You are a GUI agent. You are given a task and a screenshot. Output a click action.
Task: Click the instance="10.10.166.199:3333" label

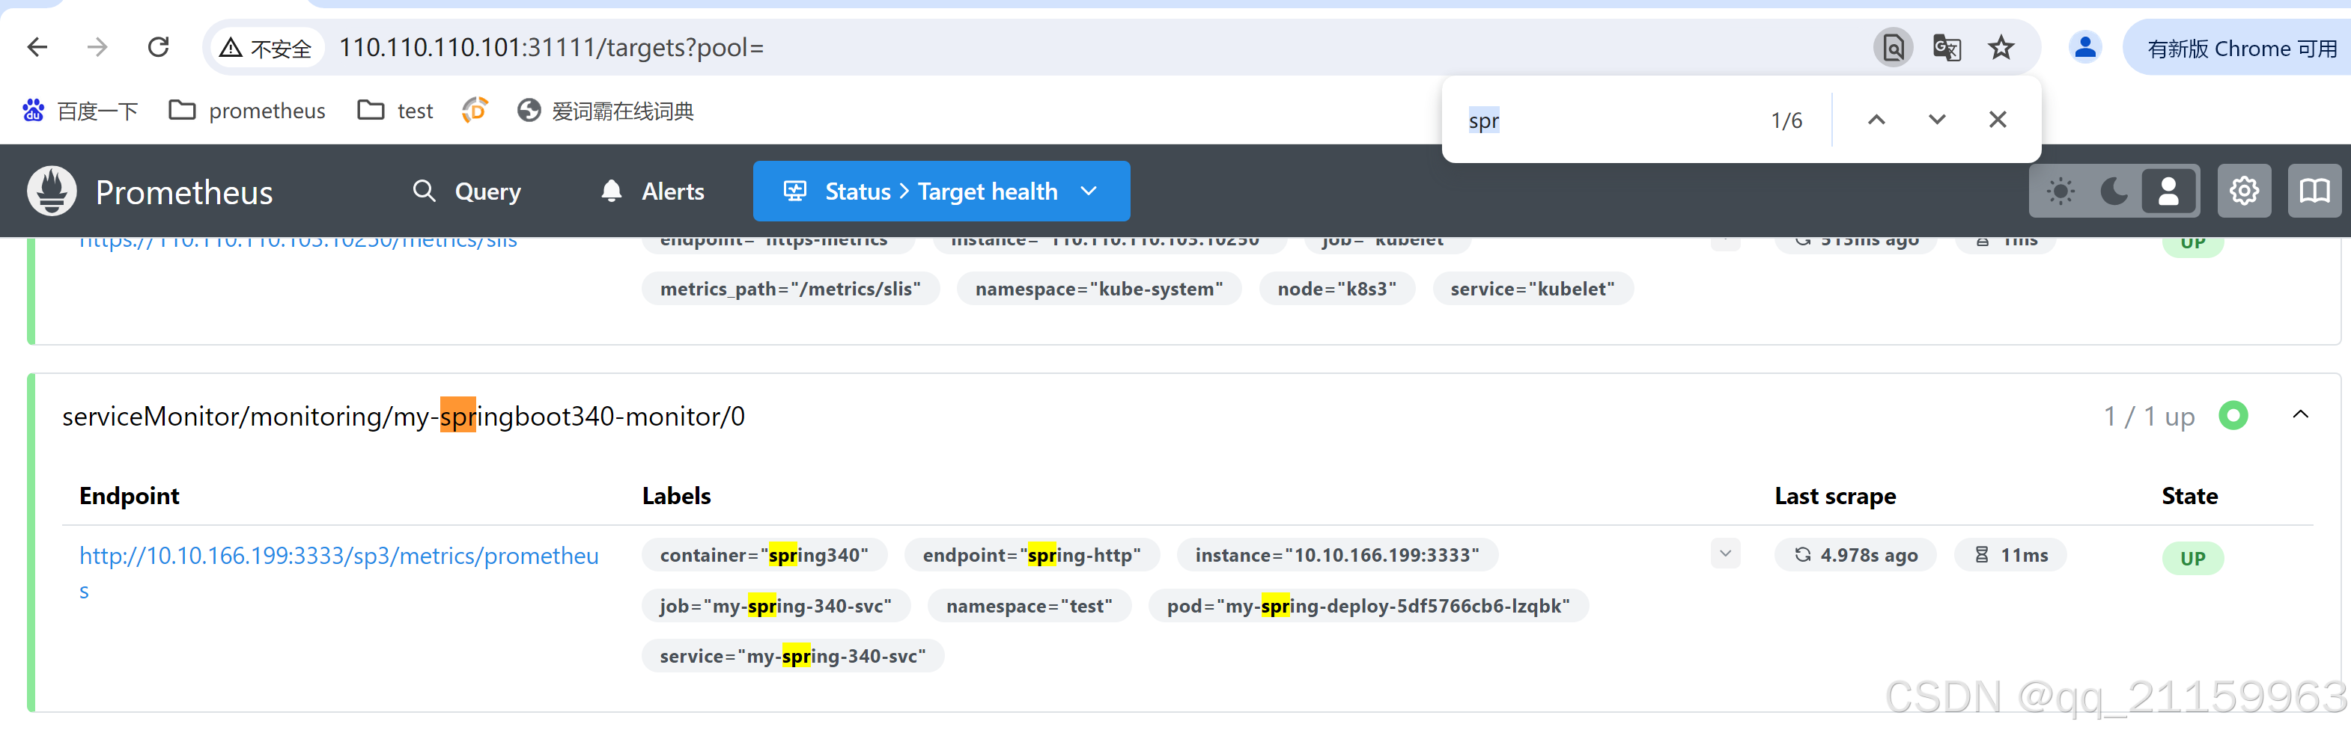pyautogui.click(x=1337, y=556)
